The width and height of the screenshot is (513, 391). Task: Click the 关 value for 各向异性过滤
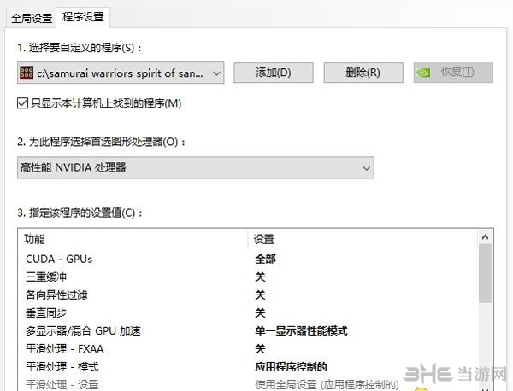click(x=260, y=295)
